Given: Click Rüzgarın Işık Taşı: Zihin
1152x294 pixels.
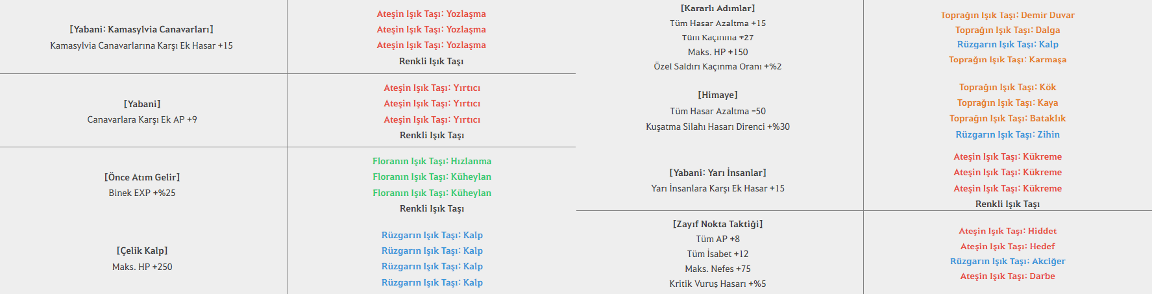Looking at the screenshot, I should tap(1007, 134).
